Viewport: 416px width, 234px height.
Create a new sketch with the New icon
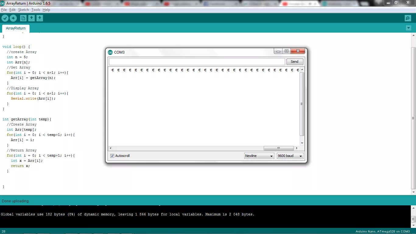(x=23, y=18)
